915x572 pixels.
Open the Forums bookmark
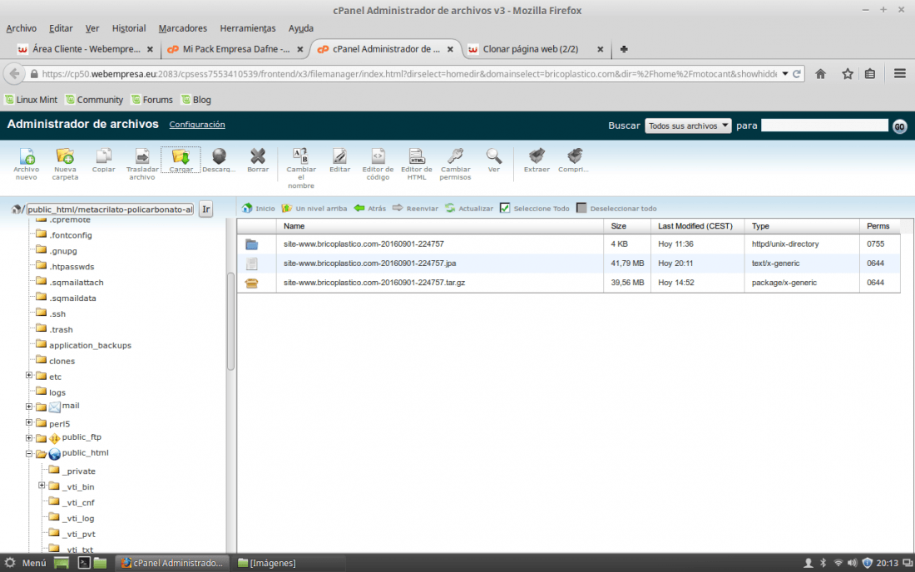[152, 100]
